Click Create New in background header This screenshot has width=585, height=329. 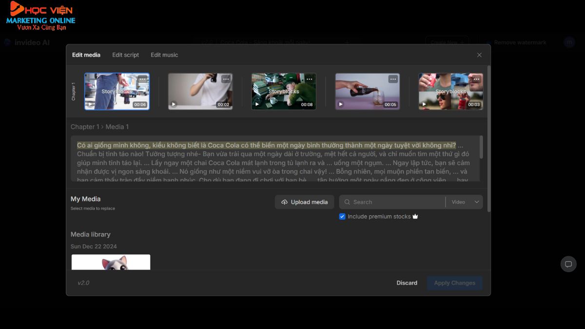click(x=447, y=42)
